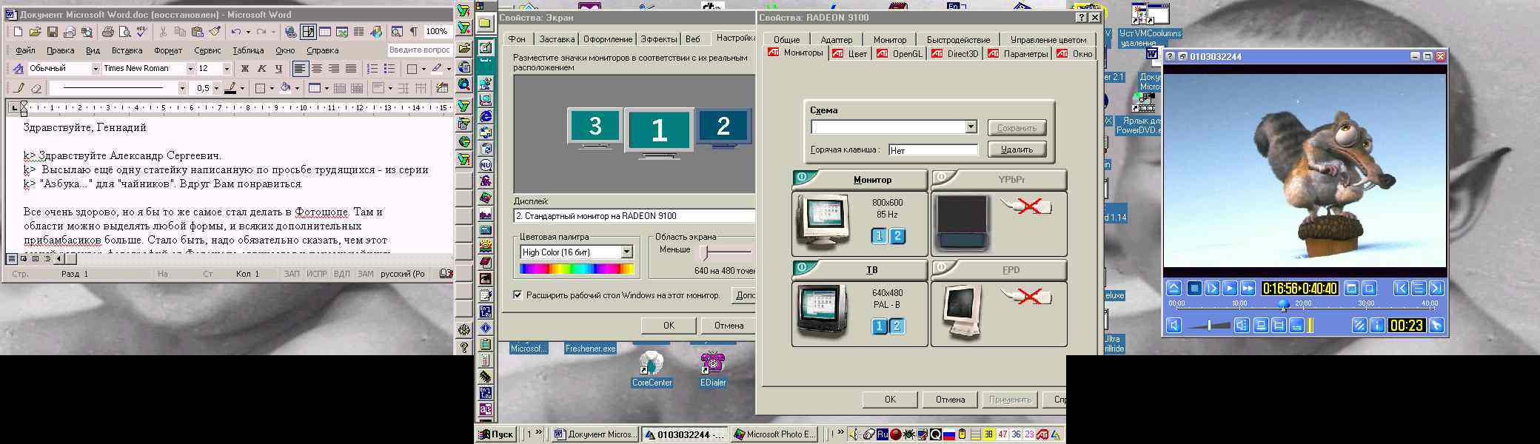Mute audio with the player speaker icon

[x=1174, y=326]
